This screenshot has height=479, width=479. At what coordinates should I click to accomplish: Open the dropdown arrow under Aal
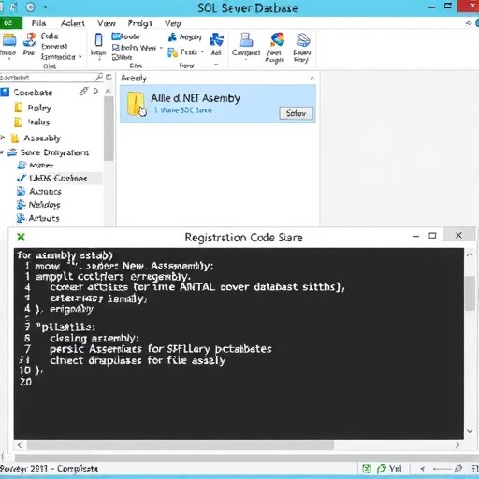tap(216, 65)
